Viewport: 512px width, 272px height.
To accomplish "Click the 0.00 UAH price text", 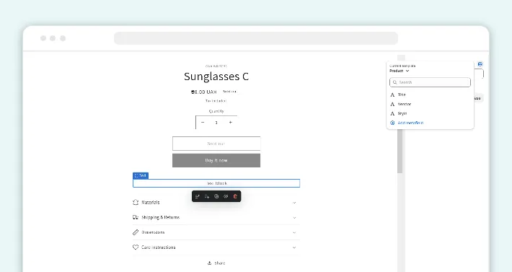I will 204,92.
